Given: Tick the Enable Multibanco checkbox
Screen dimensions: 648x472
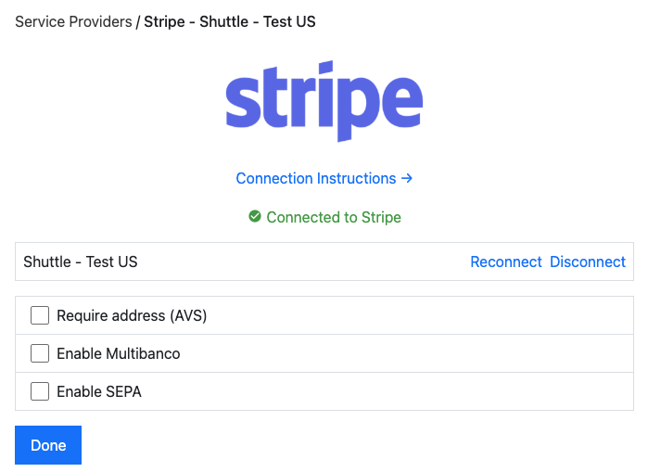Looking at the screenshot, I should (x=40, y=353).
